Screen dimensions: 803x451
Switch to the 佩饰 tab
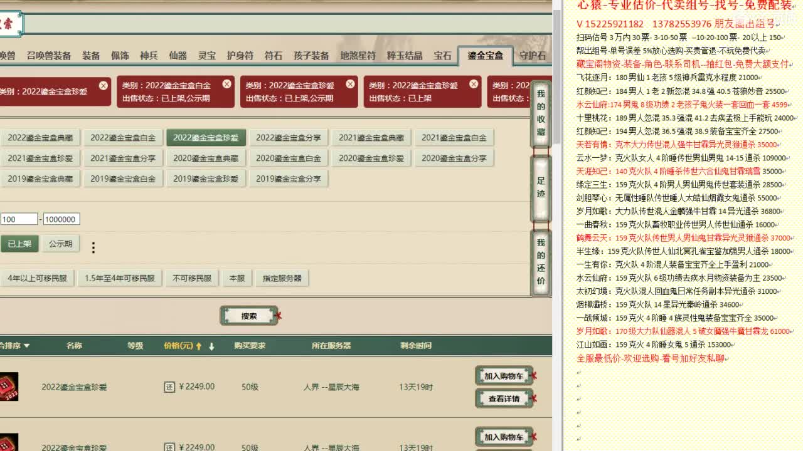120,56
